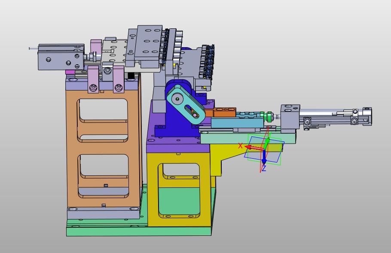391x253 pixels.
Task: Select the light blue slider block
Action: [237, 123]
